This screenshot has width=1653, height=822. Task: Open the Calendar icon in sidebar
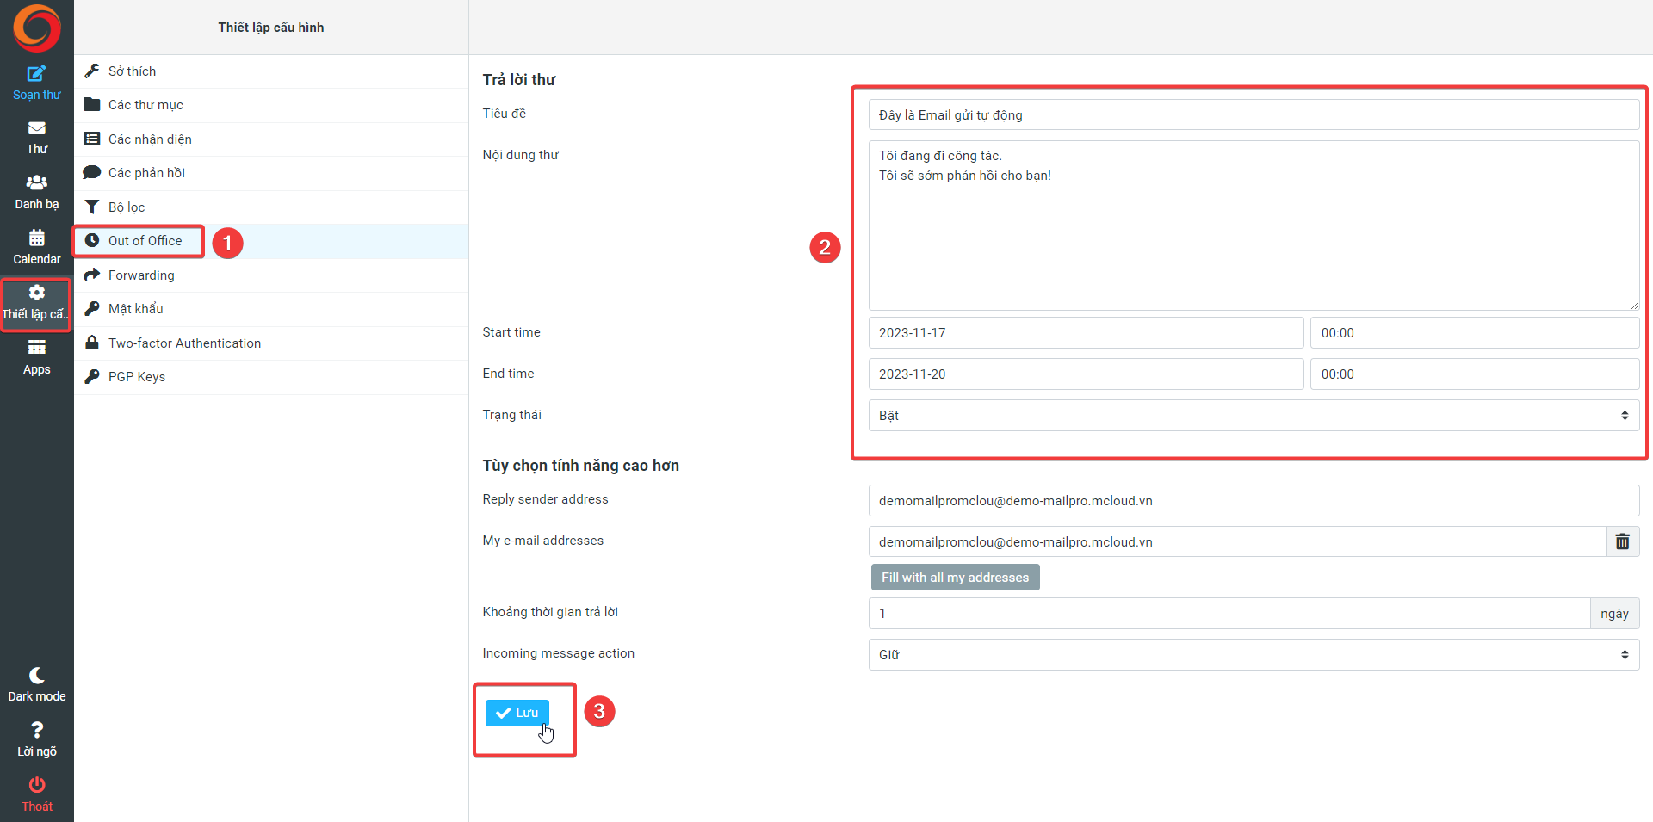click(36, 238)
